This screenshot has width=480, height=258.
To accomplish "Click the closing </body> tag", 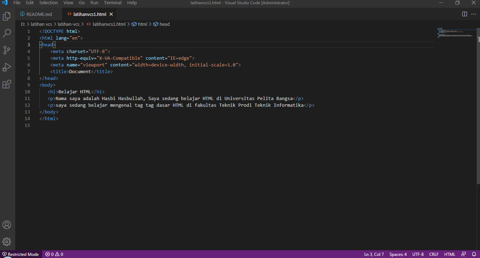I will pyautogui.click(x=49, y=112).
